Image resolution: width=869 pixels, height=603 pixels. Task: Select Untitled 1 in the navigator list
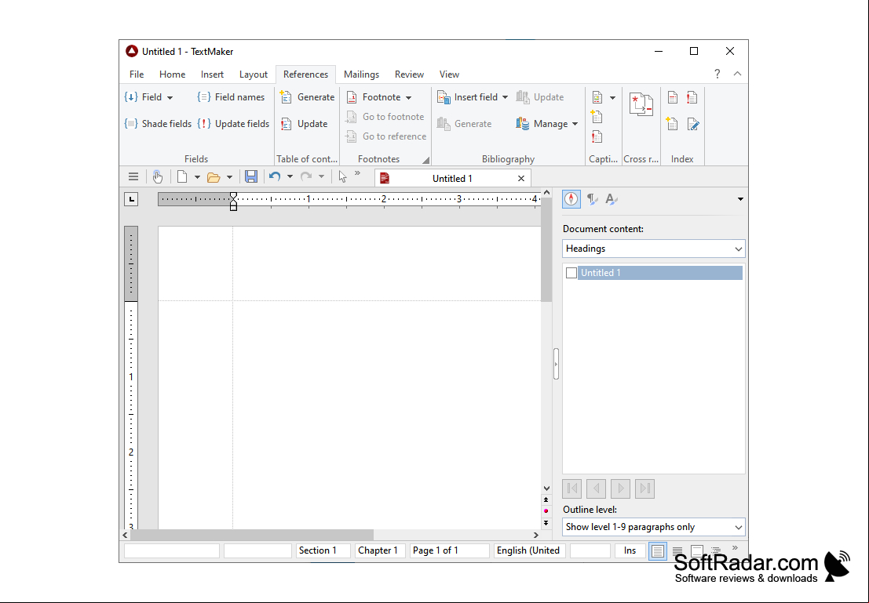tap(660, 273)
